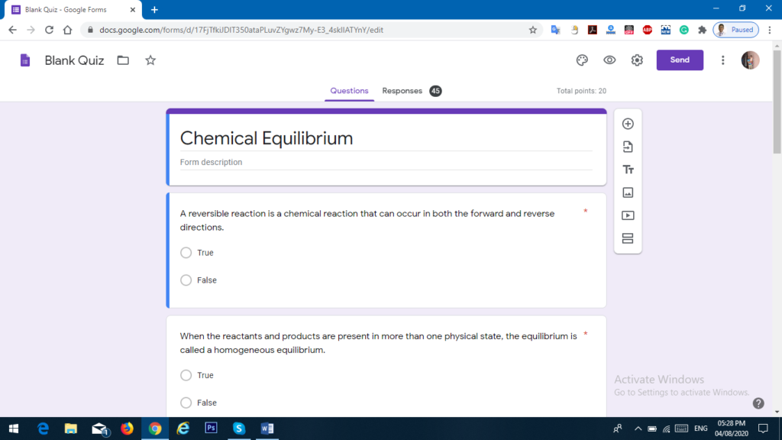Open the notification center icon

(763, 429)
